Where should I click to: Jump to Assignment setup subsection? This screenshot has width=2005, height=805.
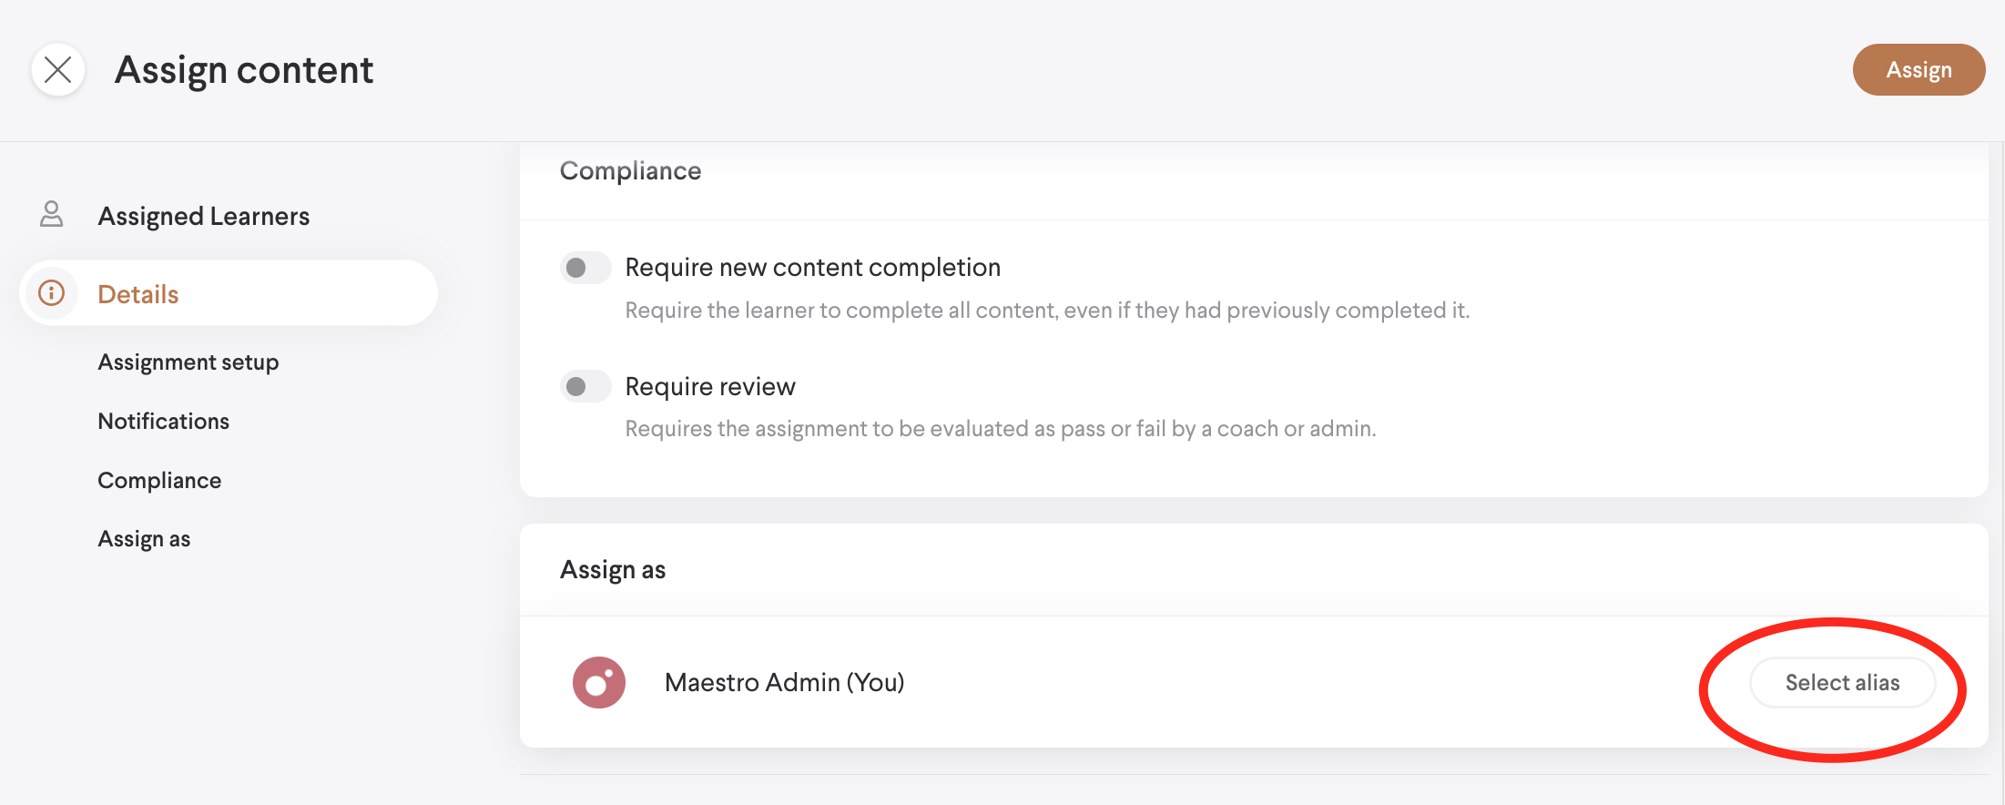pyautogui.click(x=188, y=362)
